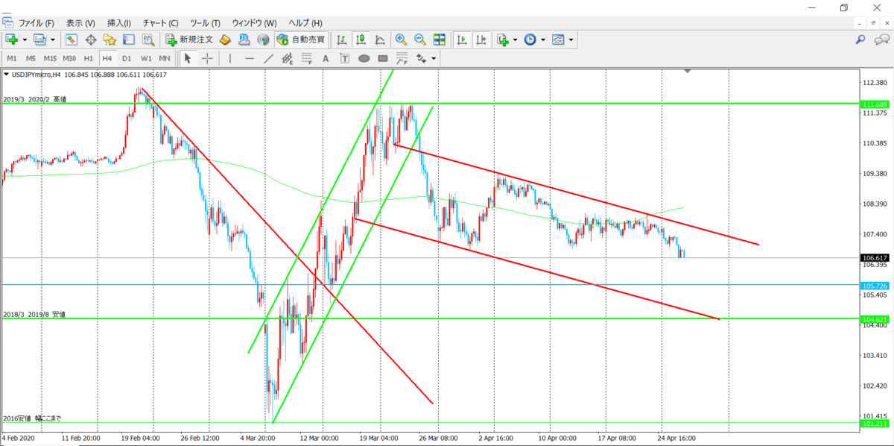Screen dimensions: 894x446
Task: Toggle chart shift
Action: pos(481,39)
